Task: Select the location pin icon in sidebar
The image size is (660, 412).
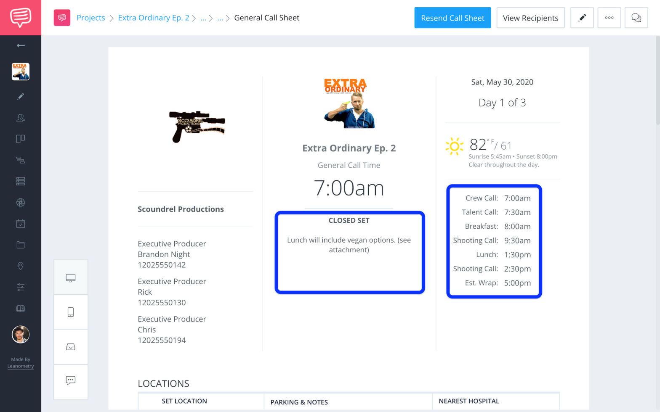Action: coord(20,266)
